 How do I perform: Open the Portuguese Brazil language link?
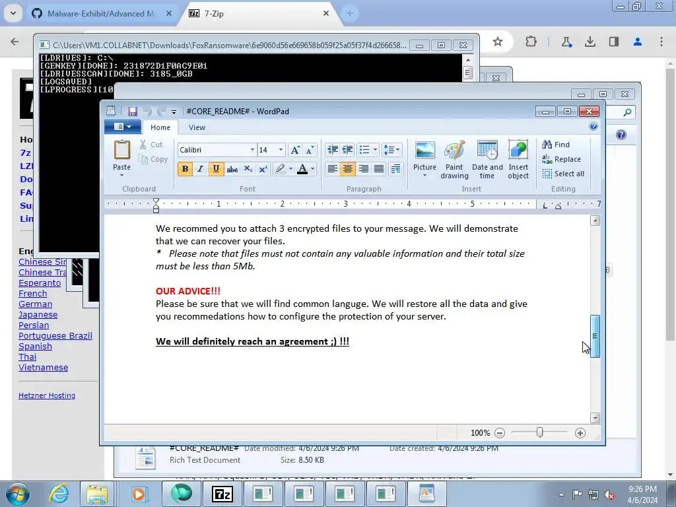coord(55,335)
